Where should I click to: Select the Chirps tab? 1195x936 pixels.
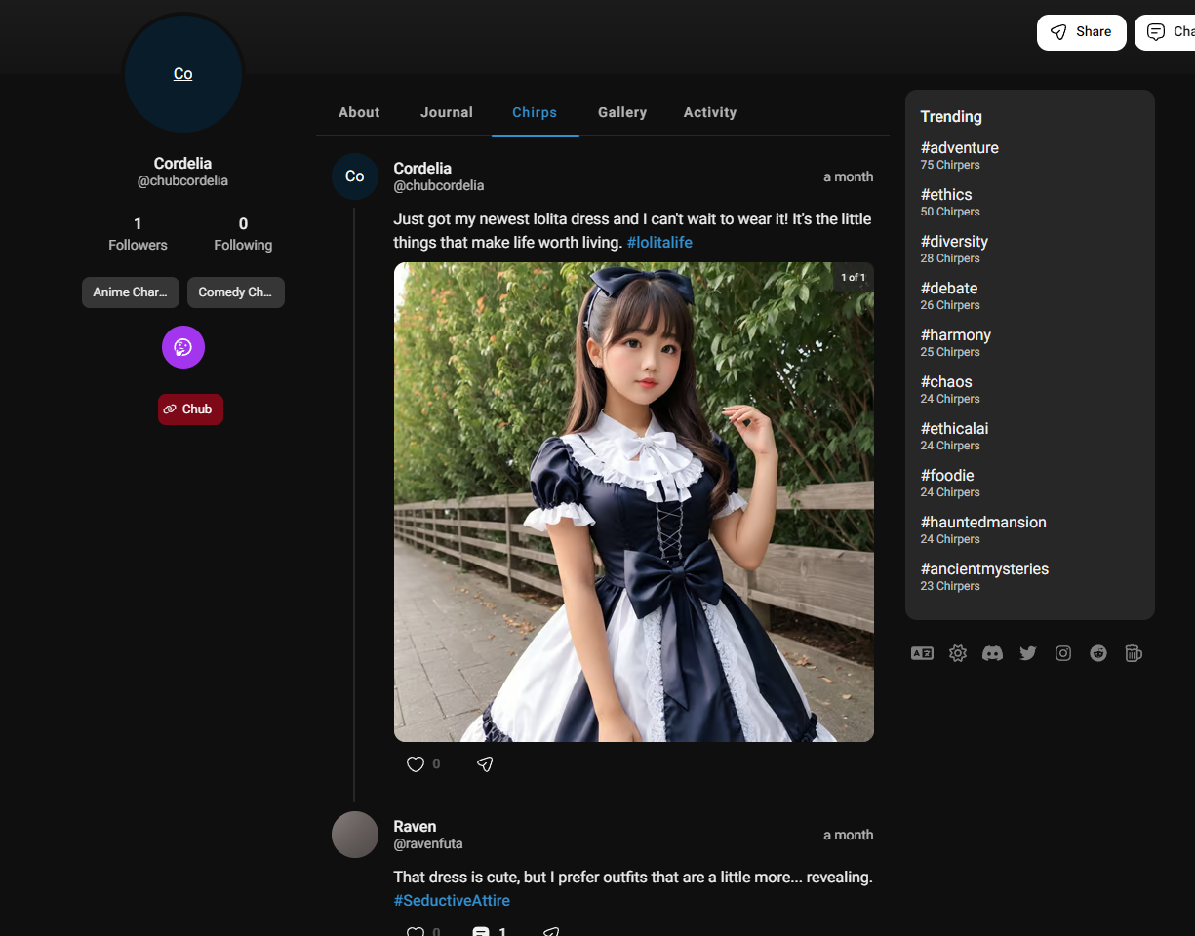click(535, 112)
